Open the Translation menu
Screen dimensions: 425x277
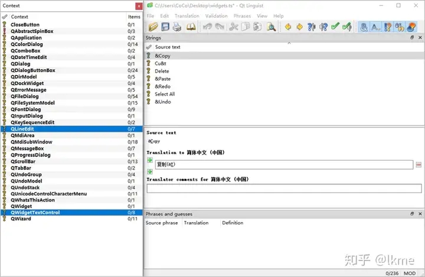pyautogui.click(x=187, y=16)
